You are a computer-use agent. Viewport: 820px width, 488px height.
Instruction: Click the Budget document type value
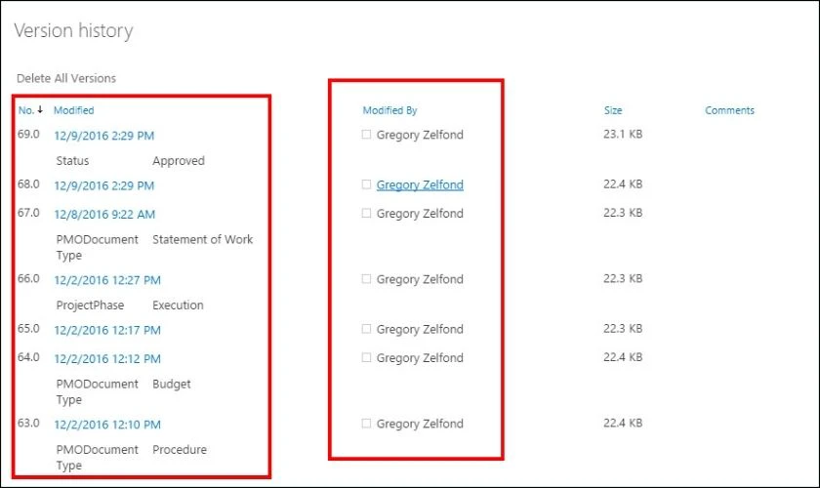(x=172, y=385)
